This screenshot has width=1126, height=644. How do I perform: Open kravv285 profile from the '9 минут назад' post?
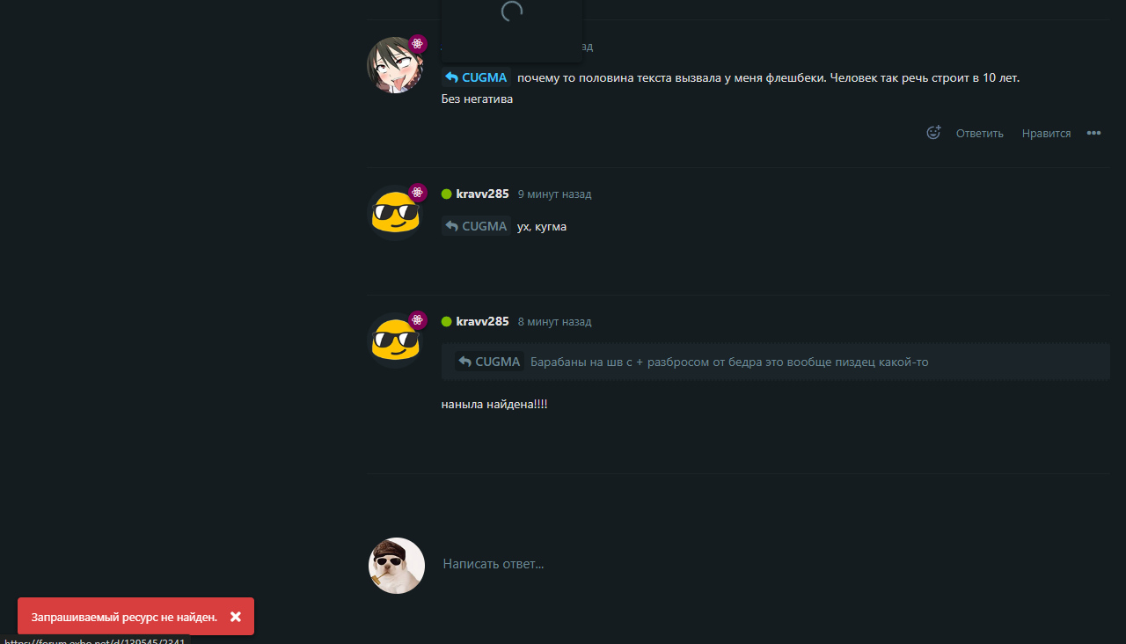[482, 194]
